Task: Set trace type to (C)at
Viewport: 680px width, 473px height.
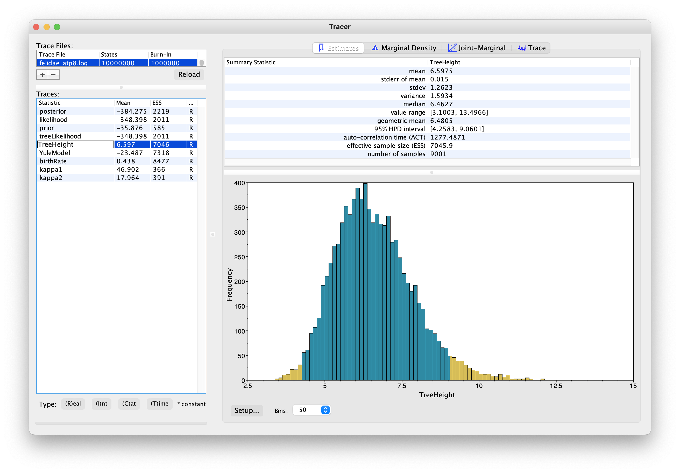Action: point(129,404)
